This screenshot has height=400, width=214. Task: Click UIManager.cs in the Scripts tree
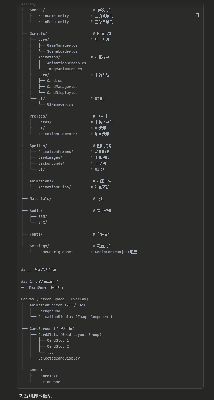(60, 104)
